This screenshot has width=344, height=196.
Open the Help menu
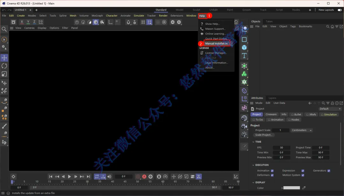point(202,16)
